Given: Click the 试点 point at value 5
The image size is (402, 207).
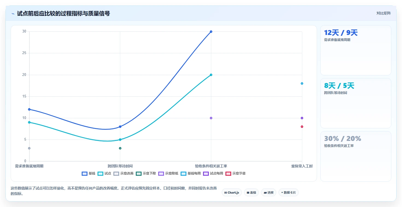Looking at the screenshot, I should click(120, 140).
